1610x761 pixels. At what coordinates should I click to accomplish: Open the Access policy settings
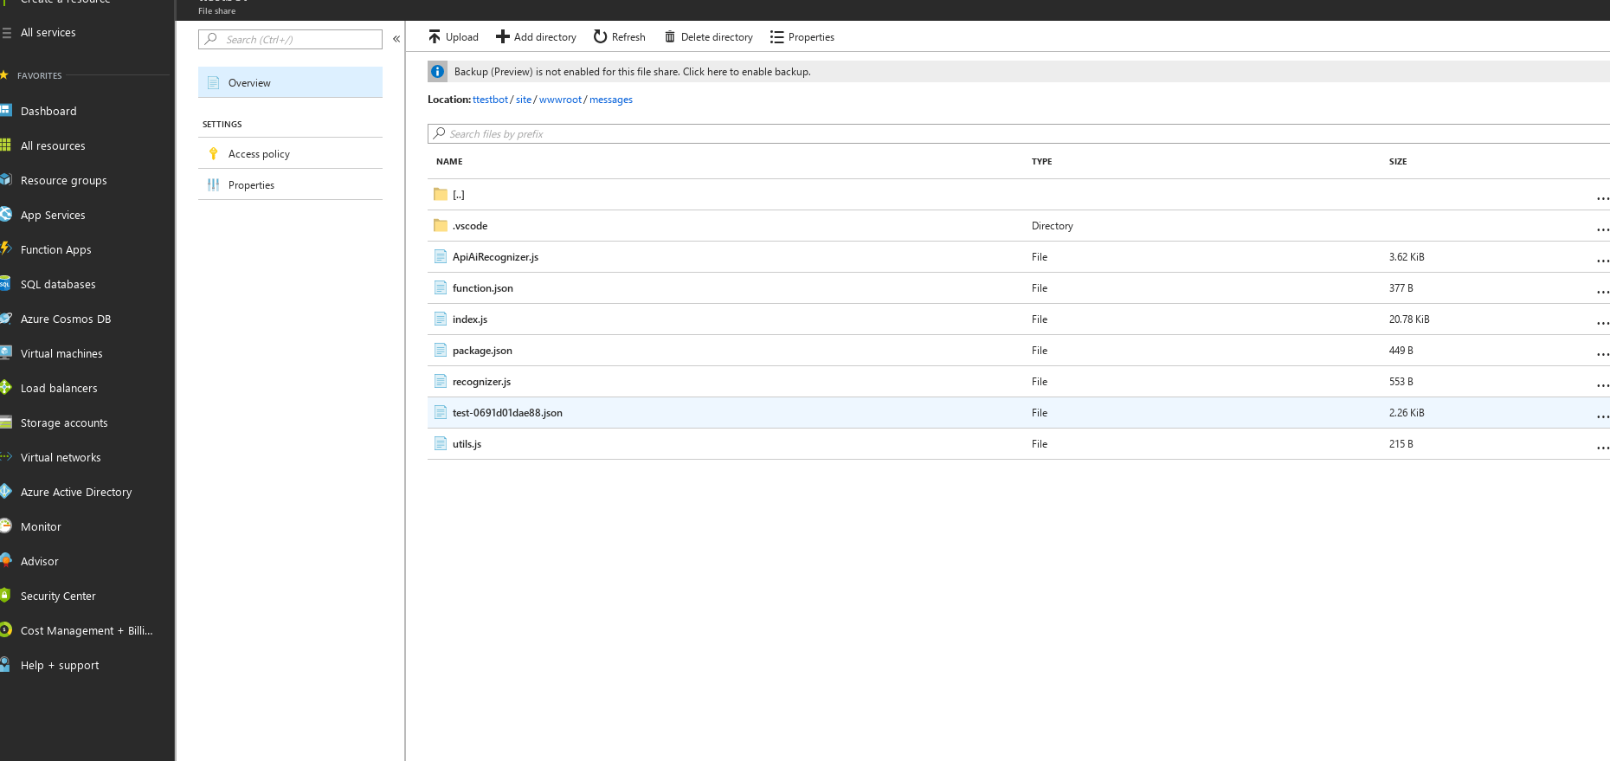290,153
